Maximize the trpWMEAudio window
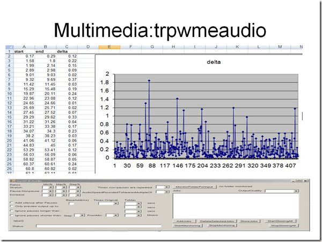This screenshot has height=242, width=322. 299,181
